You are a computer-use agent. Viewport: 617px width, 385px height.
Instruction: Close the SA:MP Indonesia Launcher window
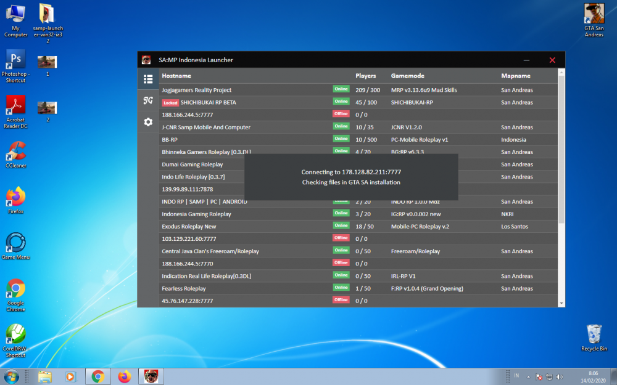pos(552,60)
